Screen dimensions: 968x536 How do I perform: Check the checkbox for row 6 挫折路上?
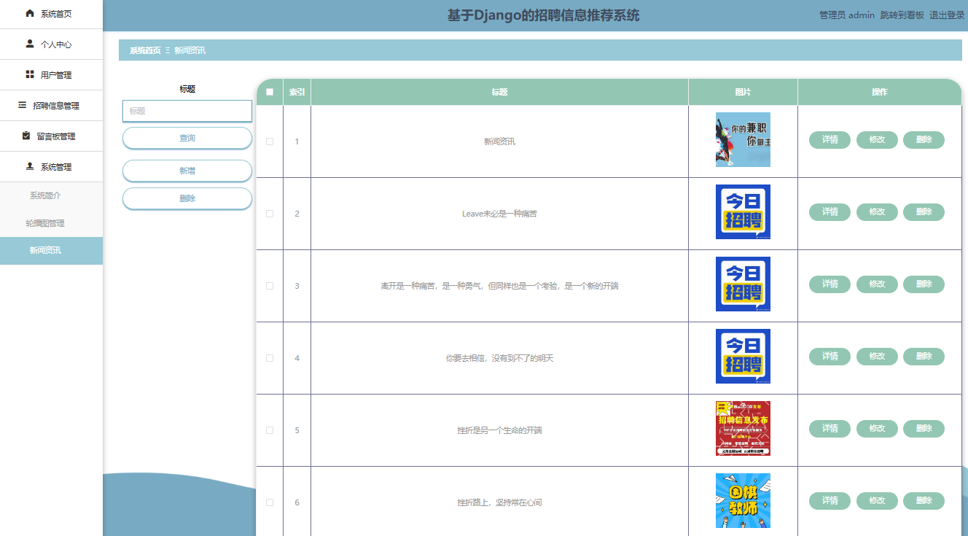[270, 502]
